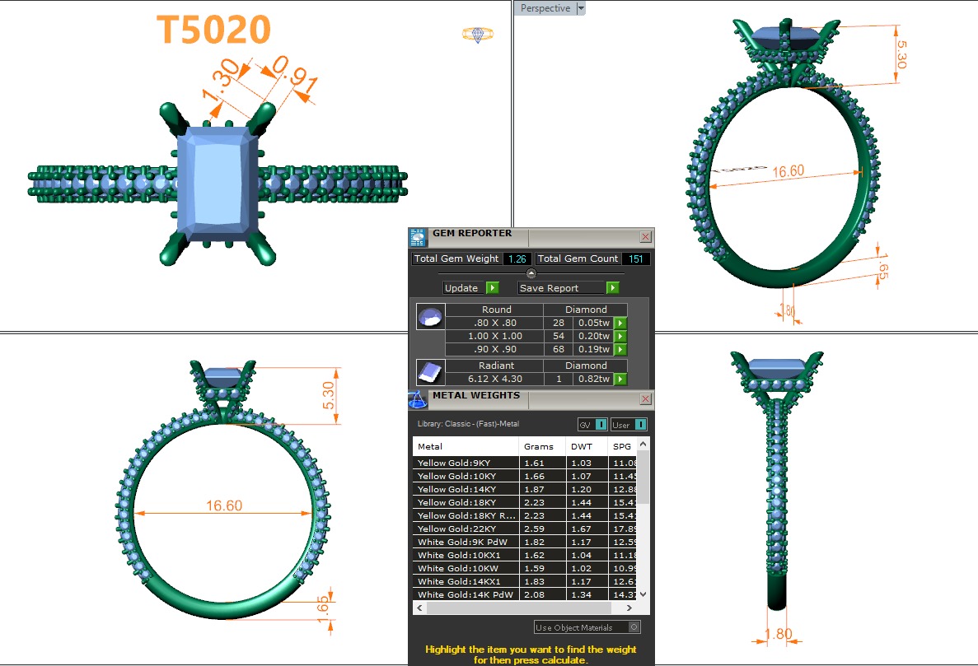Click the Metal Weights panel icon
The image size is (978, 666).
[x=418, y=399]
